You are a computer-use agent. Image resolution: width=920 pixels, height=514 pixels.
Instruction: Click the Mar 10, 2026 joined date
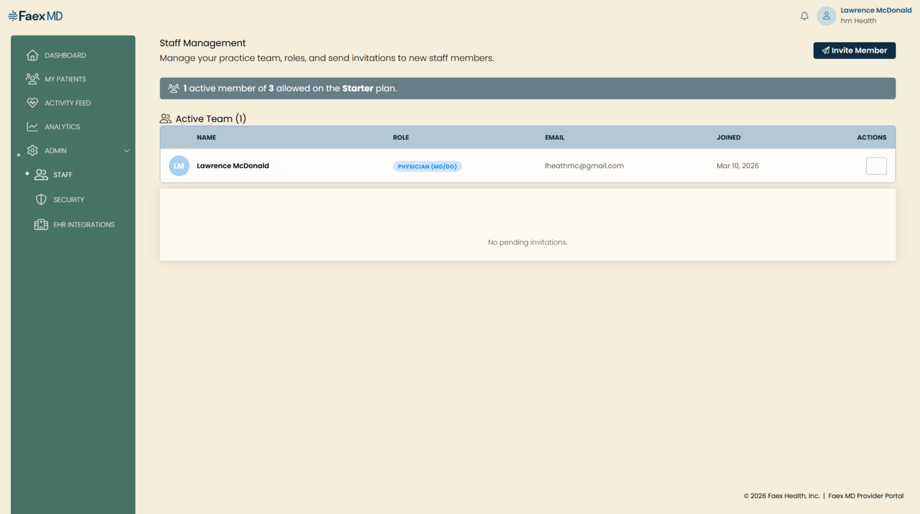738,166
